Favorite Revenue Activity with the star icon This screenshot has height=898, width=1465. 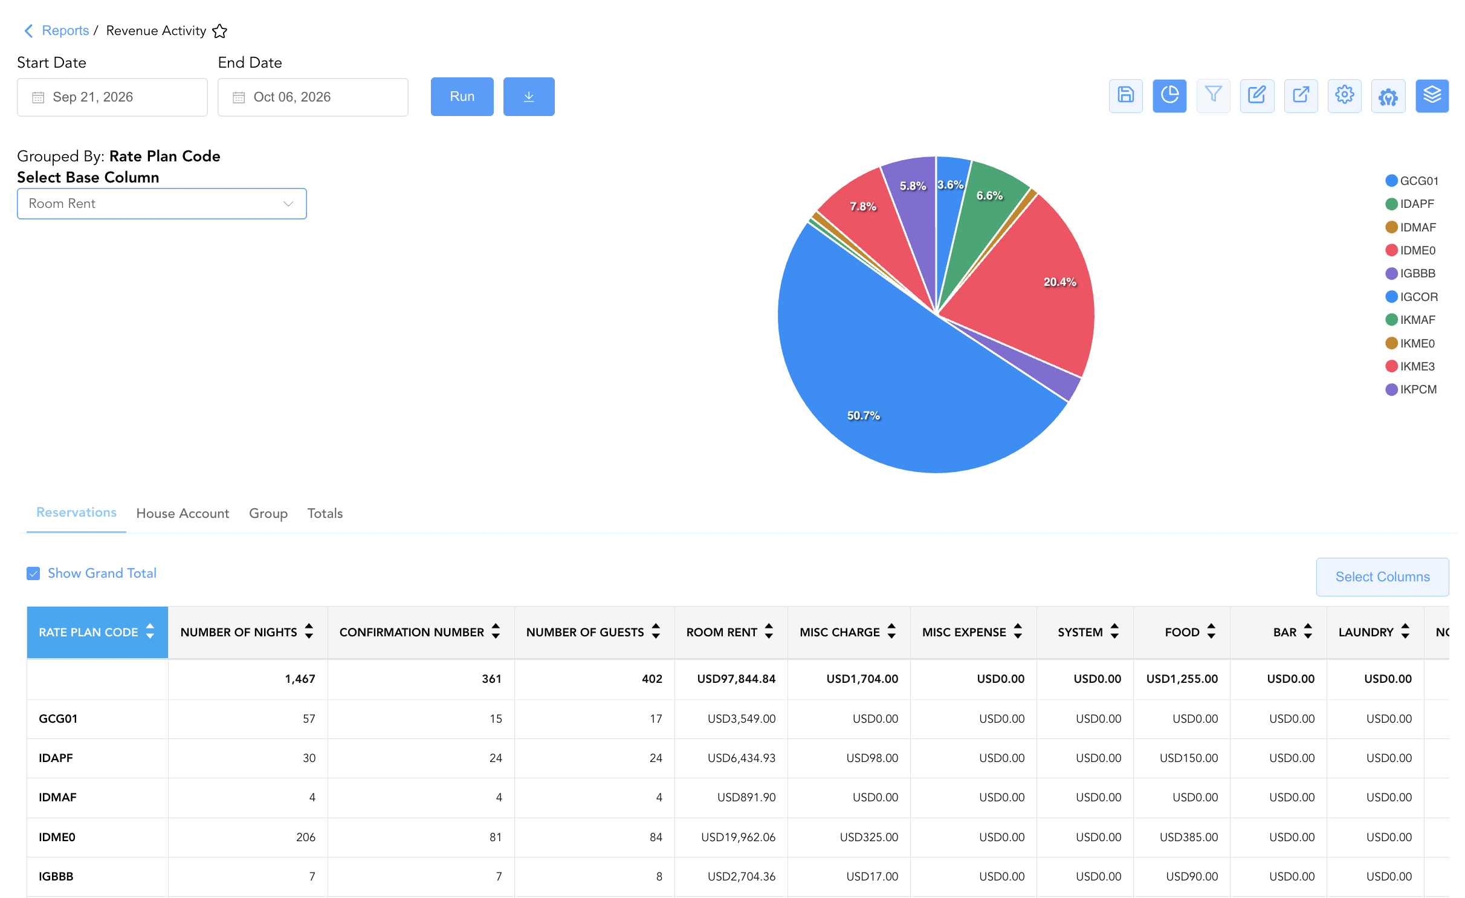[220, 31]
